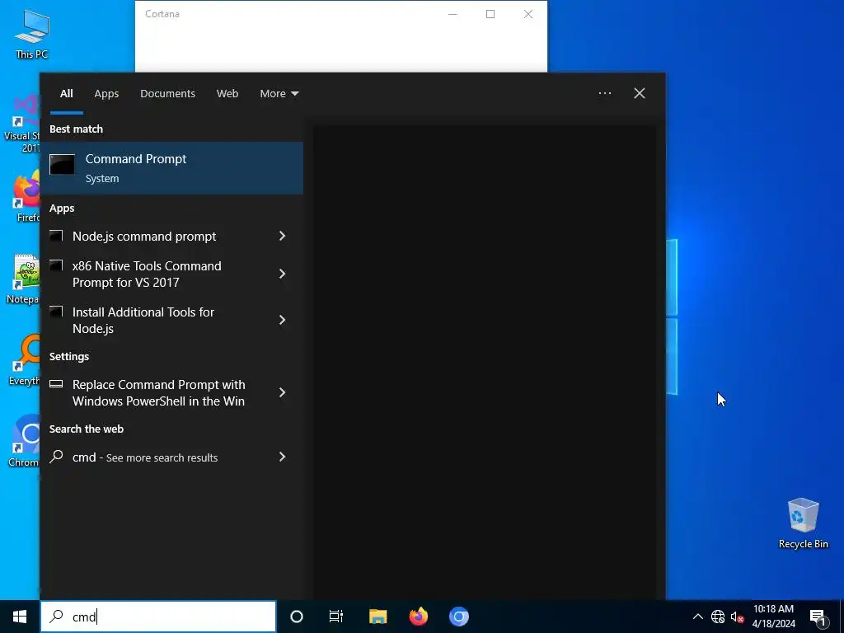
Task: Click the Replace Command Prompt setting keyboard icon
Action: [x=56, y=384]
